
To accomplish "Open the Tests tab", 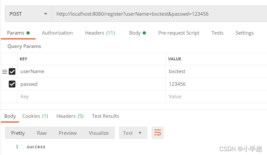I will tap(217, 33).
